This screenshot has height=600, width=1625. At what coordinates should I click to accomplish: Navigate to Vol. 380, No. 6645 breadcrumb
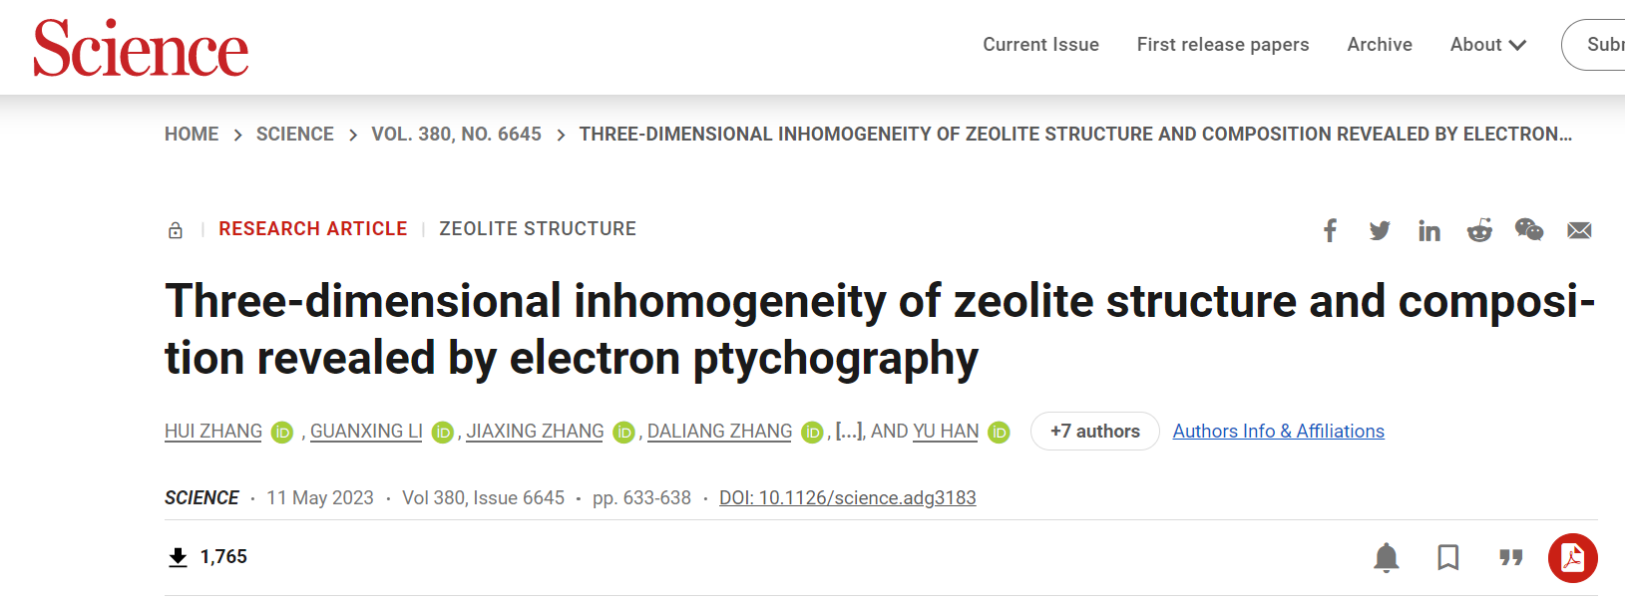457,135
